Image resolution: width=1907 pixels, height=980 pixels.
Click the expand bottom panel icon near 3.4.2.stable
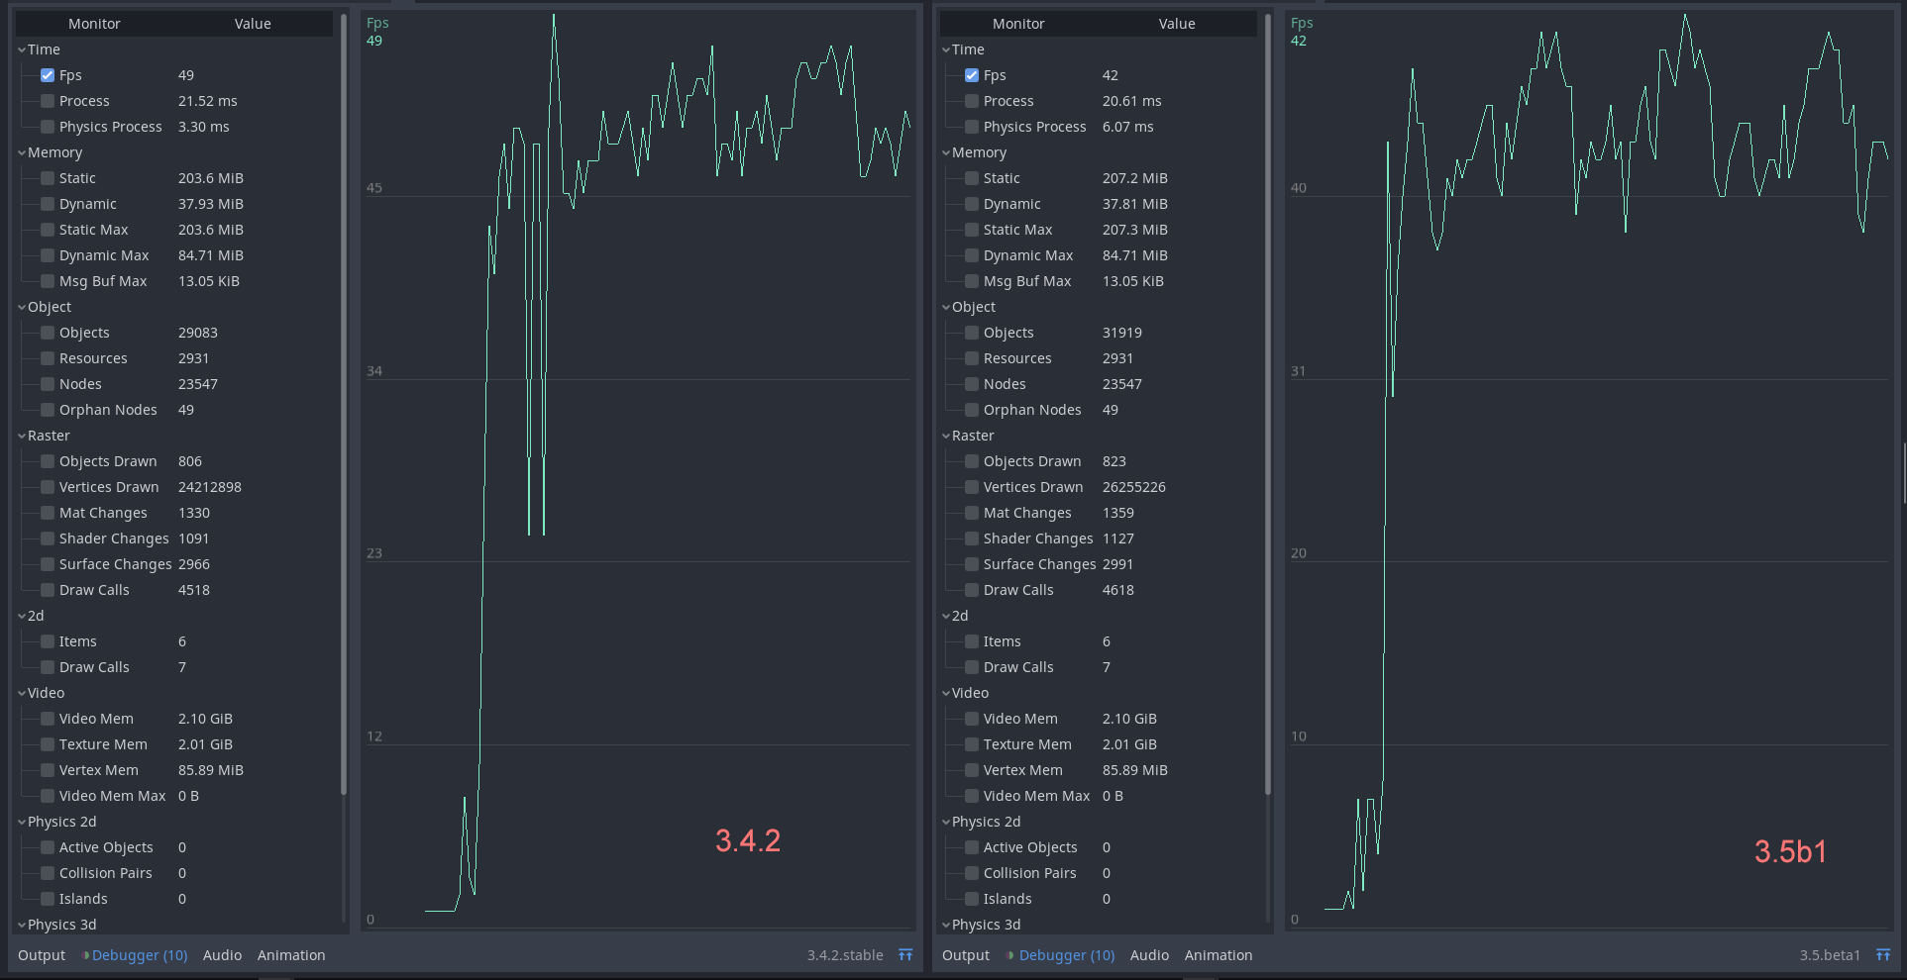click(x=905, y=954)
